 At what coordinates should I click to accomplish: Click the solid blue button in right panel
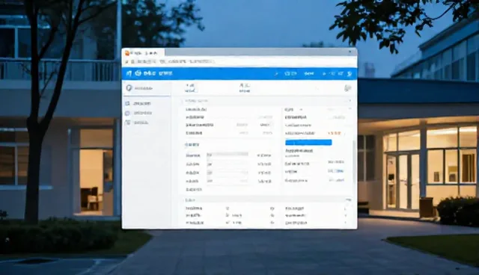pyautogui.click(x=308, y=143)
